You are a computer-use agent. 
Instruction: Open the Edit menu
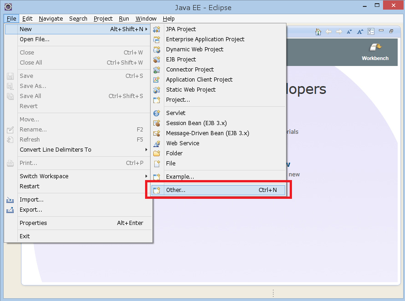coord(27,19)
